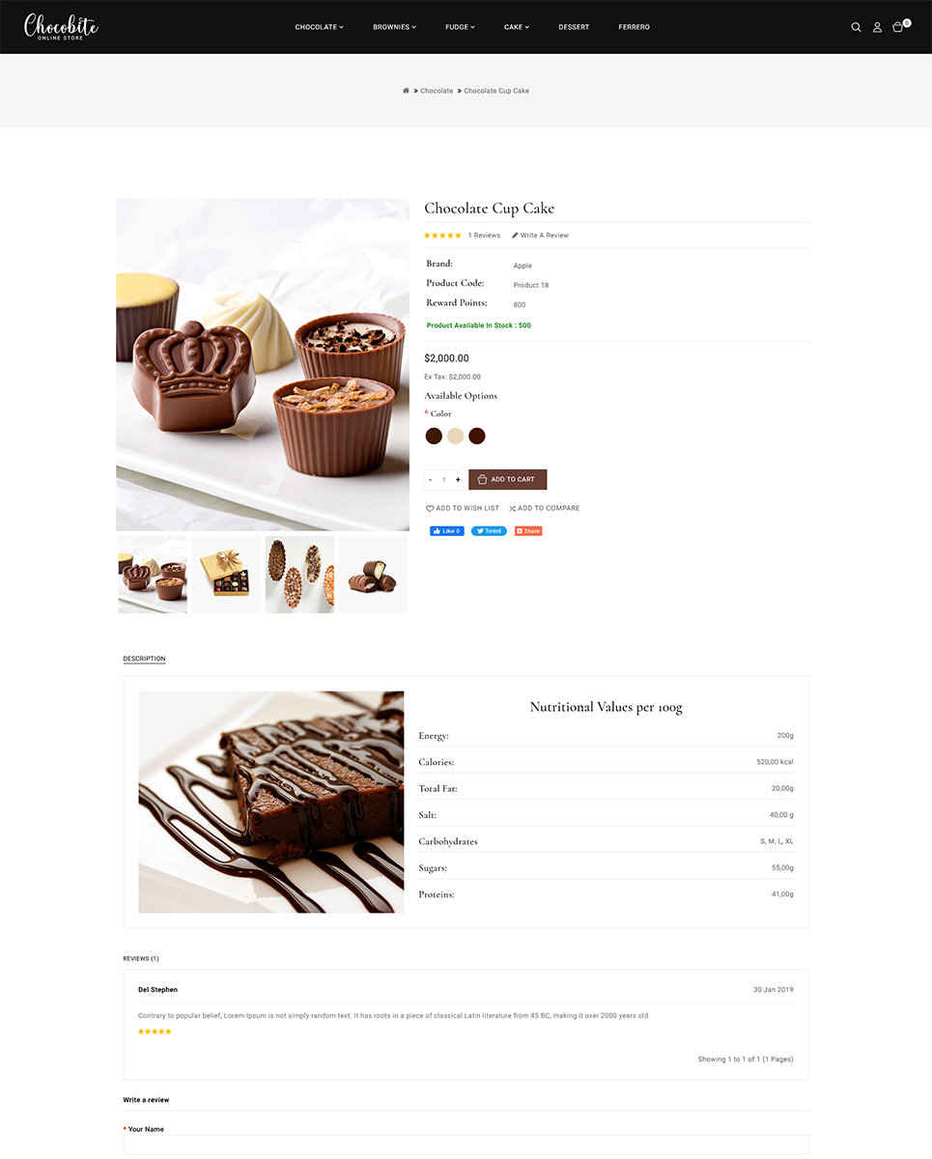Click the Facebook Like button
This screenshot has height=1159, width=932.
click(x=447, y=531)
